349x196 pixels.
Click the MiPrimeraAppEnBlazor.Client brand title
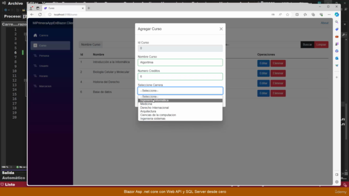pyautogui.click(x=52, y=23)
